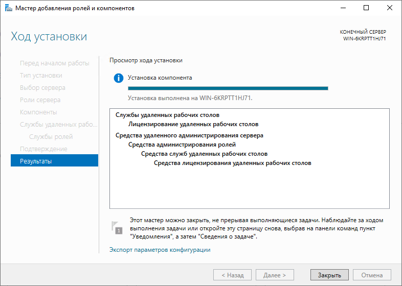Click the wizard icon in the title bar
The image size is (402, 286).
click(x=9, y=8)
